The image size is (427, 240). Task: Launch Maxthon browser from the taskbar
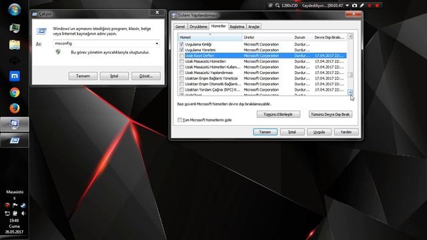click(x=15, y=76)
